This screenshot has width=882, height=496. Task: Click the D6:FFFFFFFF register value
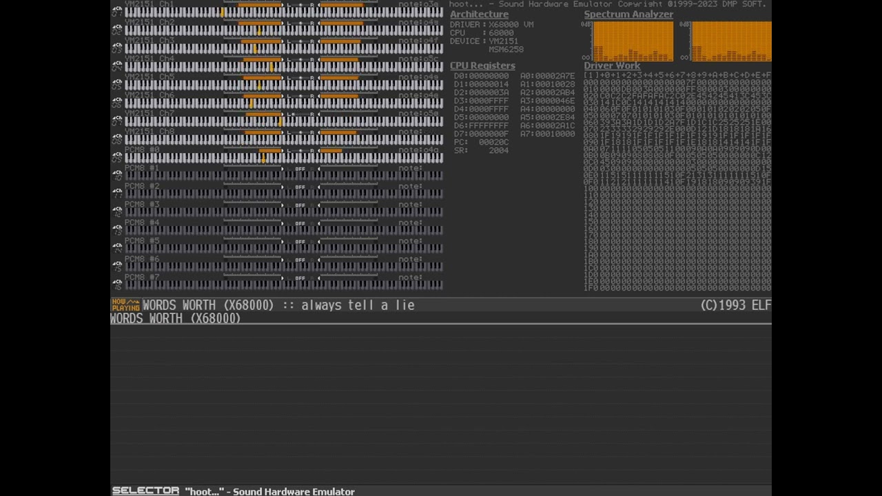pos(481,125)
